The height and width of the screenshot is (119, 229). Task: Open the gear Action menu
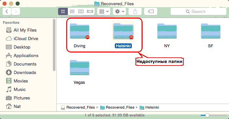pos(119,11)
